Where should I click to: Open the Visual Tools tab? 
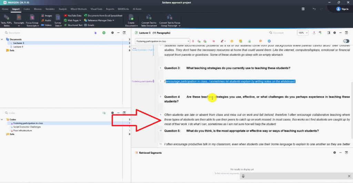(x=96, y=9)
